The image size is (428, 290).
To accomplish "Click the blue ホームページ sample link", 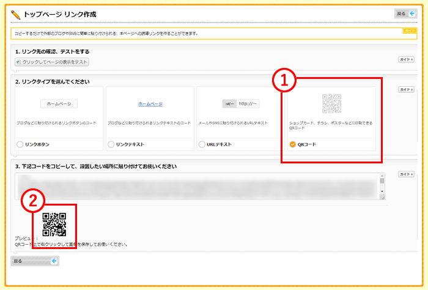I will [150, 104].
